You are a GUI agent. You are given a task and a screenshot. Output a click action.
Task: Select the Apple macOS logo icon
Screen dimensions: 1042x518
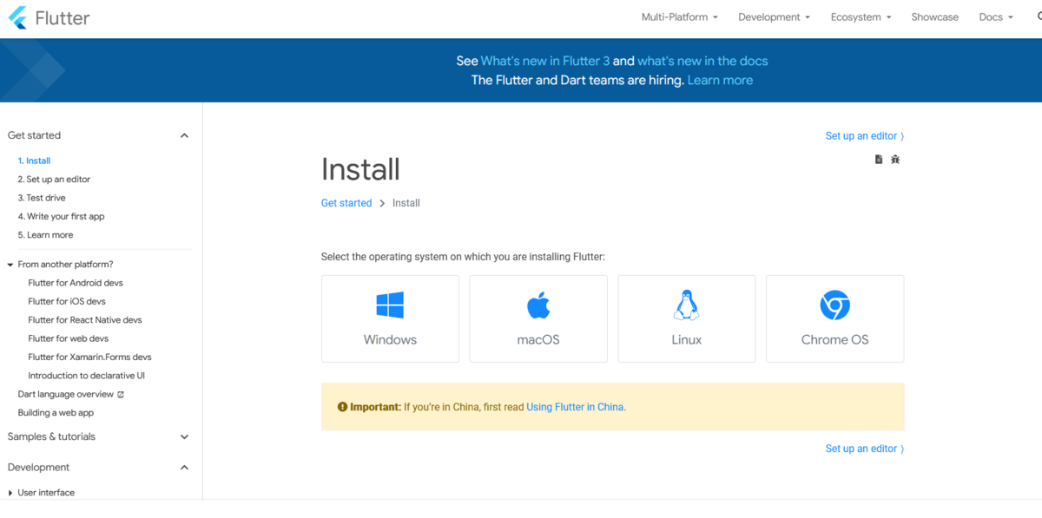[x=538, y=305]
